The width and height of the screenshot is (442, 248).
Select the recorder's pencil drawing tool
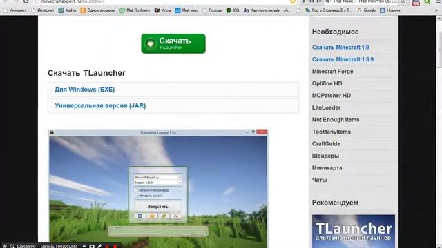[x=99, y=247]
